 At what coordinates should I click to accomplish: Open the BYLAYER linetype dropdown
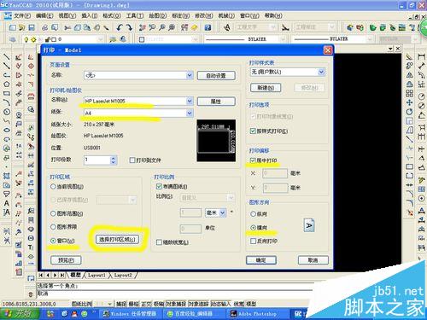point(247,39)
